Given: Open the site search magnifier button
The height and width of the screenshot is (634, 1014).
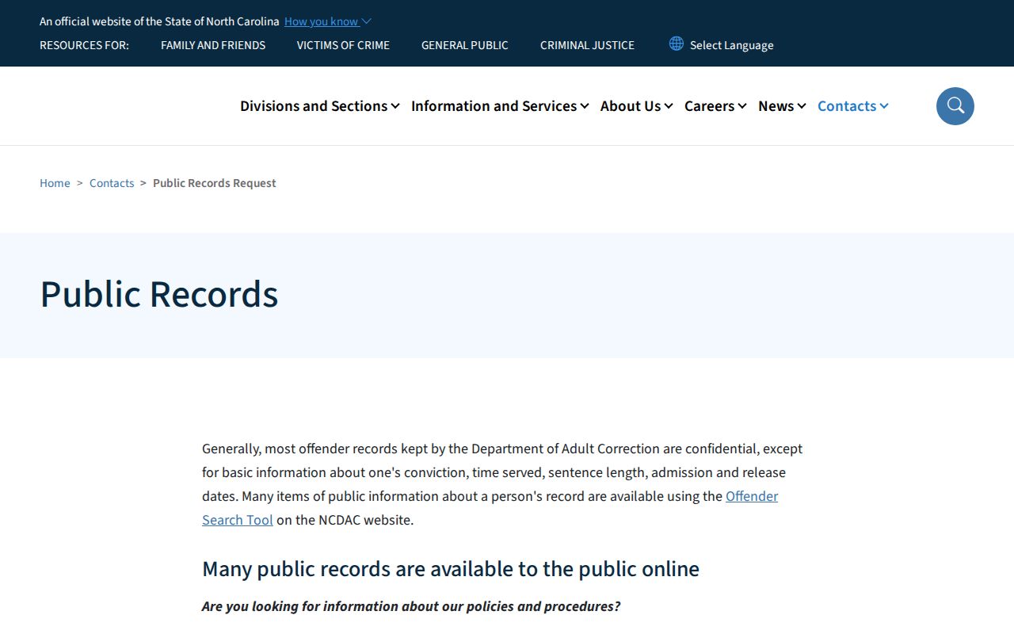Looking at the screenshot, I should click(x=955, y=106).
